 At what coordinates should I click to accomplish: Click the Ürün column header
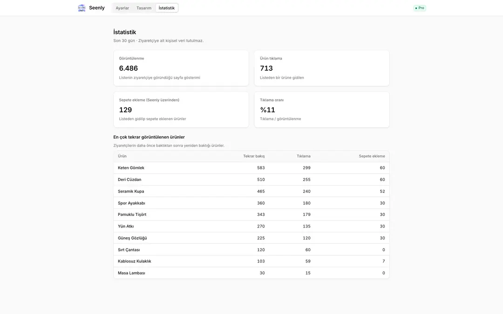point(122,156)
